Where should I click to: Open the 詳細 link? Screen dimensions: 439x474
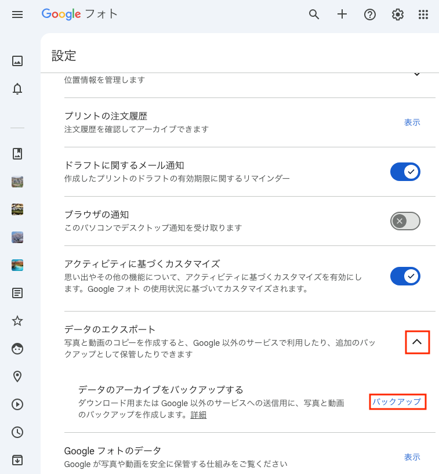tap(198, 415)
